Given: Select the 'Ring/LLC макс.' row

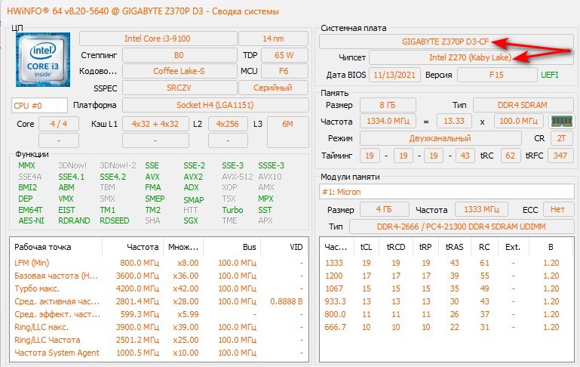Looking at the screenshot, I should coord(159,327).
